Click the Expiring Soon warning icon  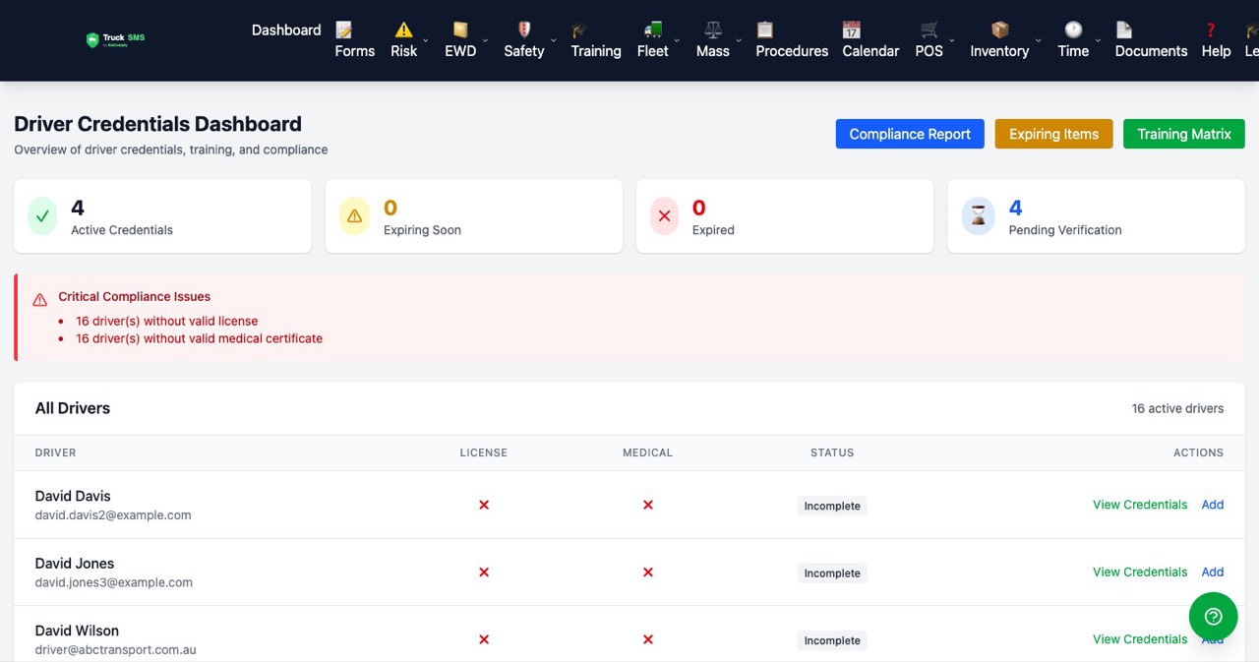point(354,215)
